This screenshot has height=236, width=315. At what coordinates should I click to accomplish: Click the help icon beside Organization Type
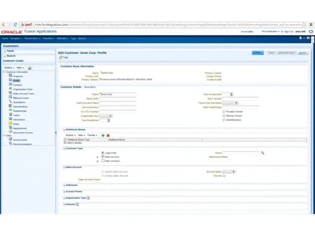[88, 198]
